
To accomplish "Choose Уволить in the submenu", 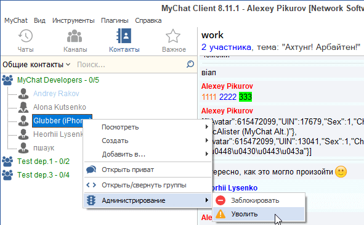I will (x=259, y=214).
